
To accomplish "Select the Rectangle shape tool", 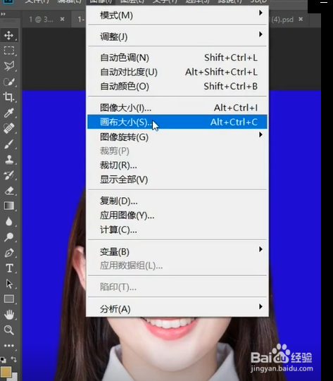I will coord(8,299).
